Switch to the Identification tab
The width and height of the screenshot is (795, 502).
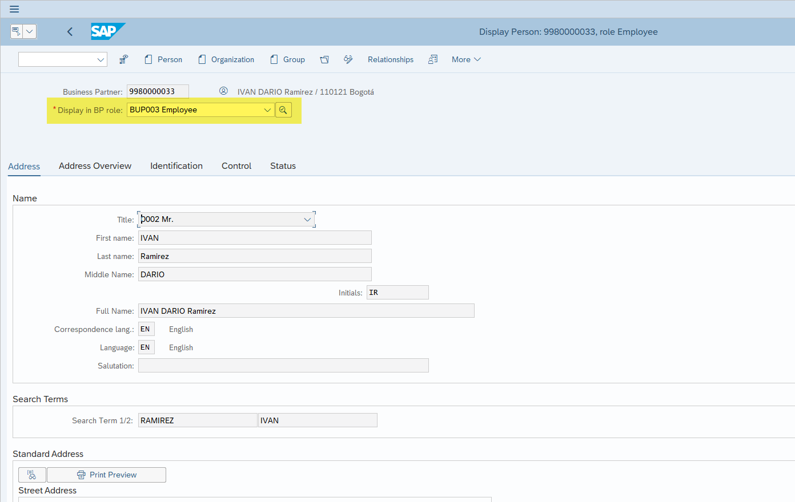point(176,166)
